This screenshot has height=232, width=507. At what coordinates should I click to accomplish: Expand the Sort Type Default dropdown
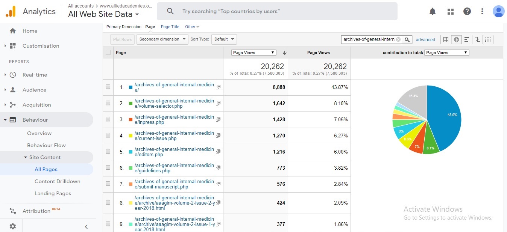tap(224, 39)
